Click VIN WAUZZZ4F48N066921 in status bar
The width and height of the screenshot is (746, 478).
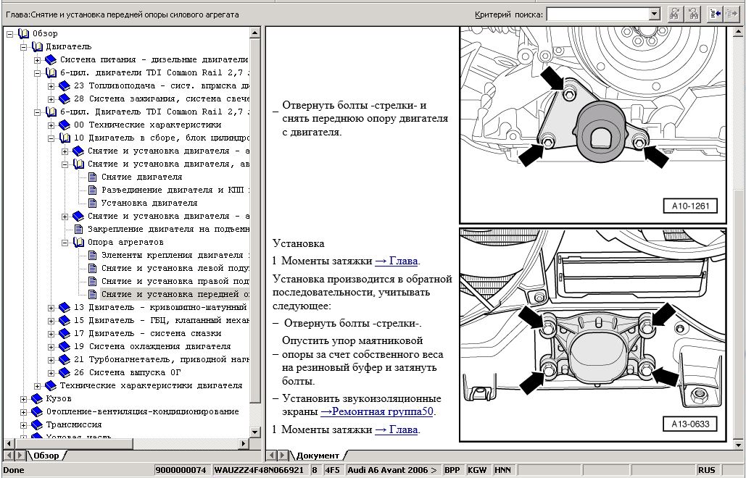coord(260,470)
